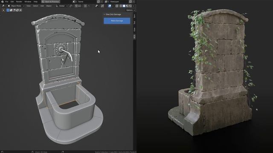
Task: Open the Options dropdown
Action: [x=131, y=10]
